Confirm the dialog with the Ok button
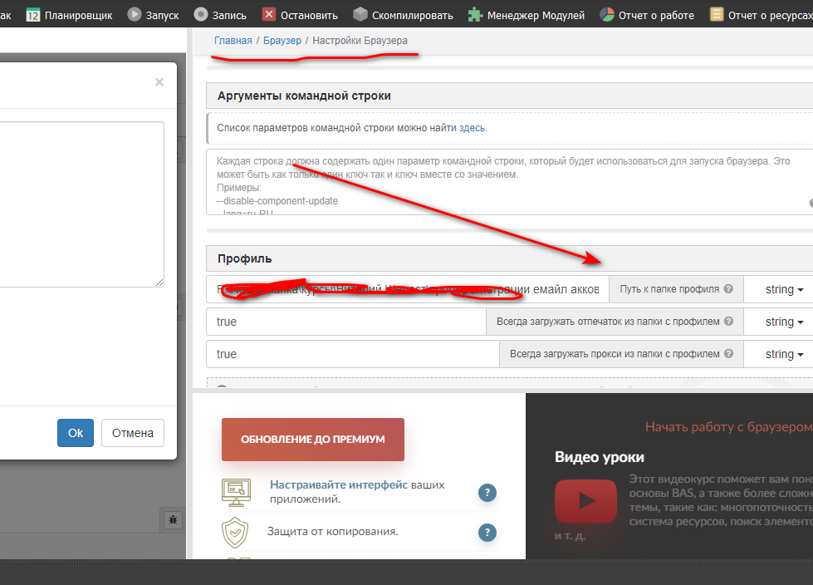 point(76,433)
